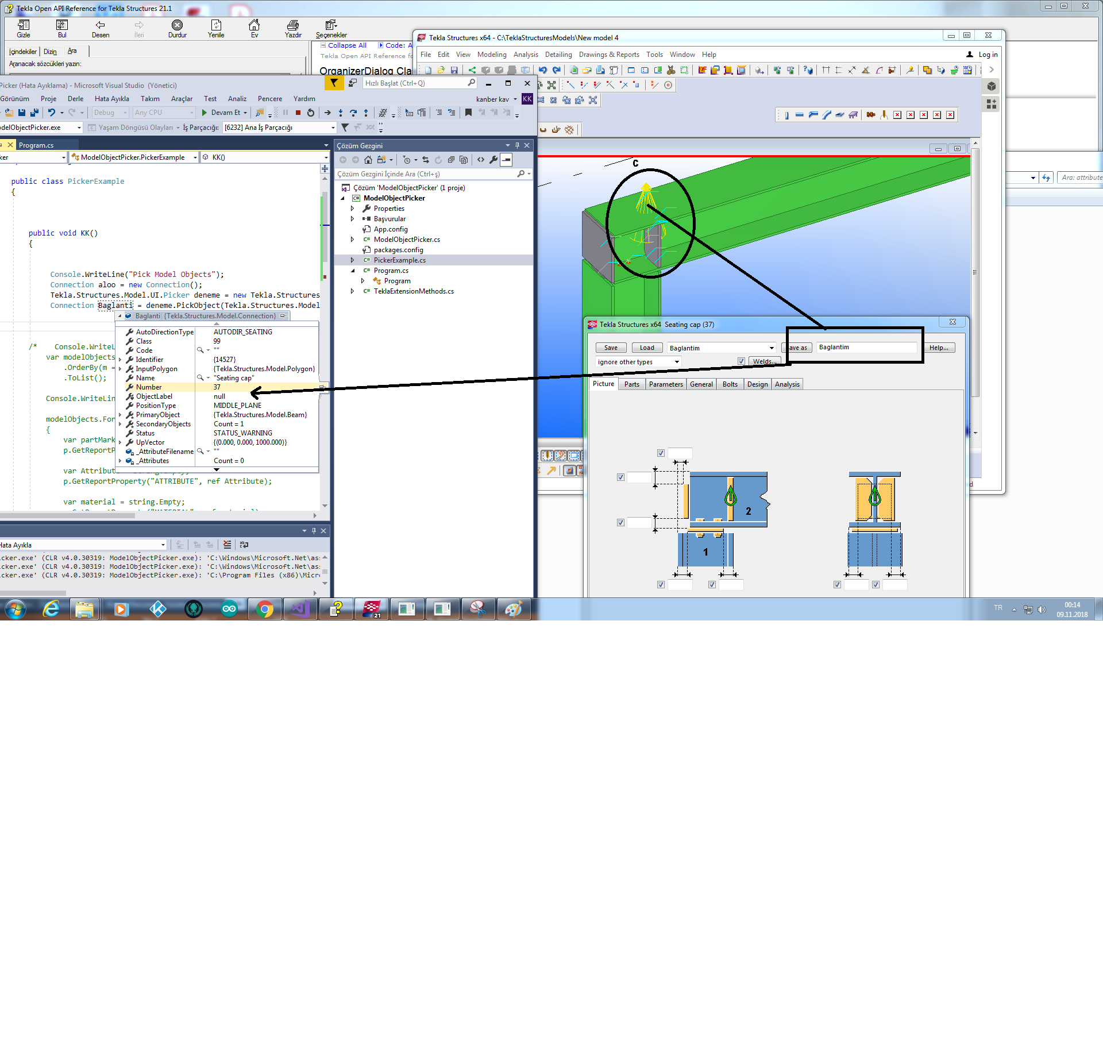The image size is (1103, 1064).
Task: Toggle top checkbox in connection picture
Action: 661,453
